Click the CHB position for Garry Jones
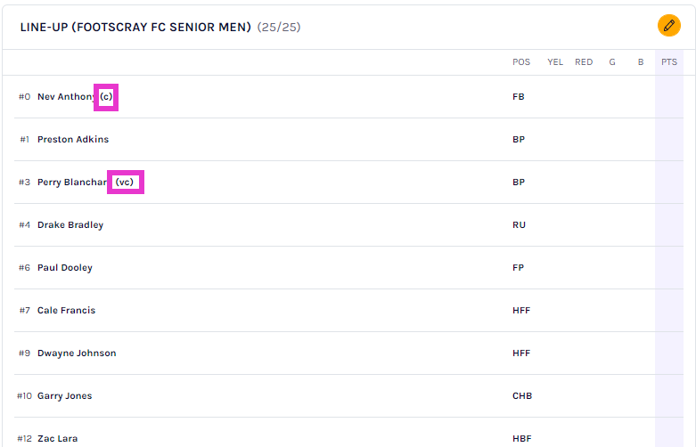 click(x=522, y=396)
